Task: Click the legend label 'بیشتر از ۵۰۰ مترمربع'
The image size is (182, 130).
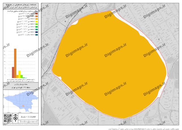Action: tap(26, 35)
